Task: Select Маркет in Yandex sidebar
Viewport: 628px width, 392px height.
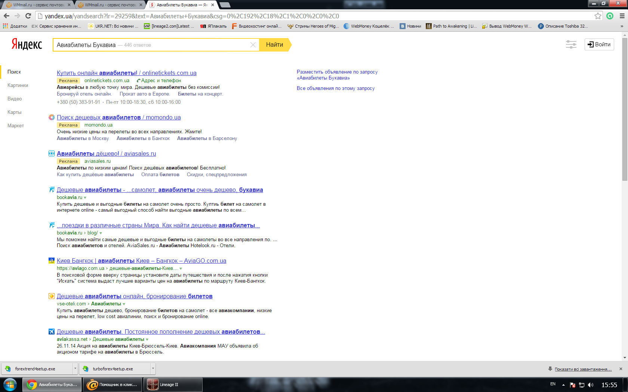Action: click(16, 125)
